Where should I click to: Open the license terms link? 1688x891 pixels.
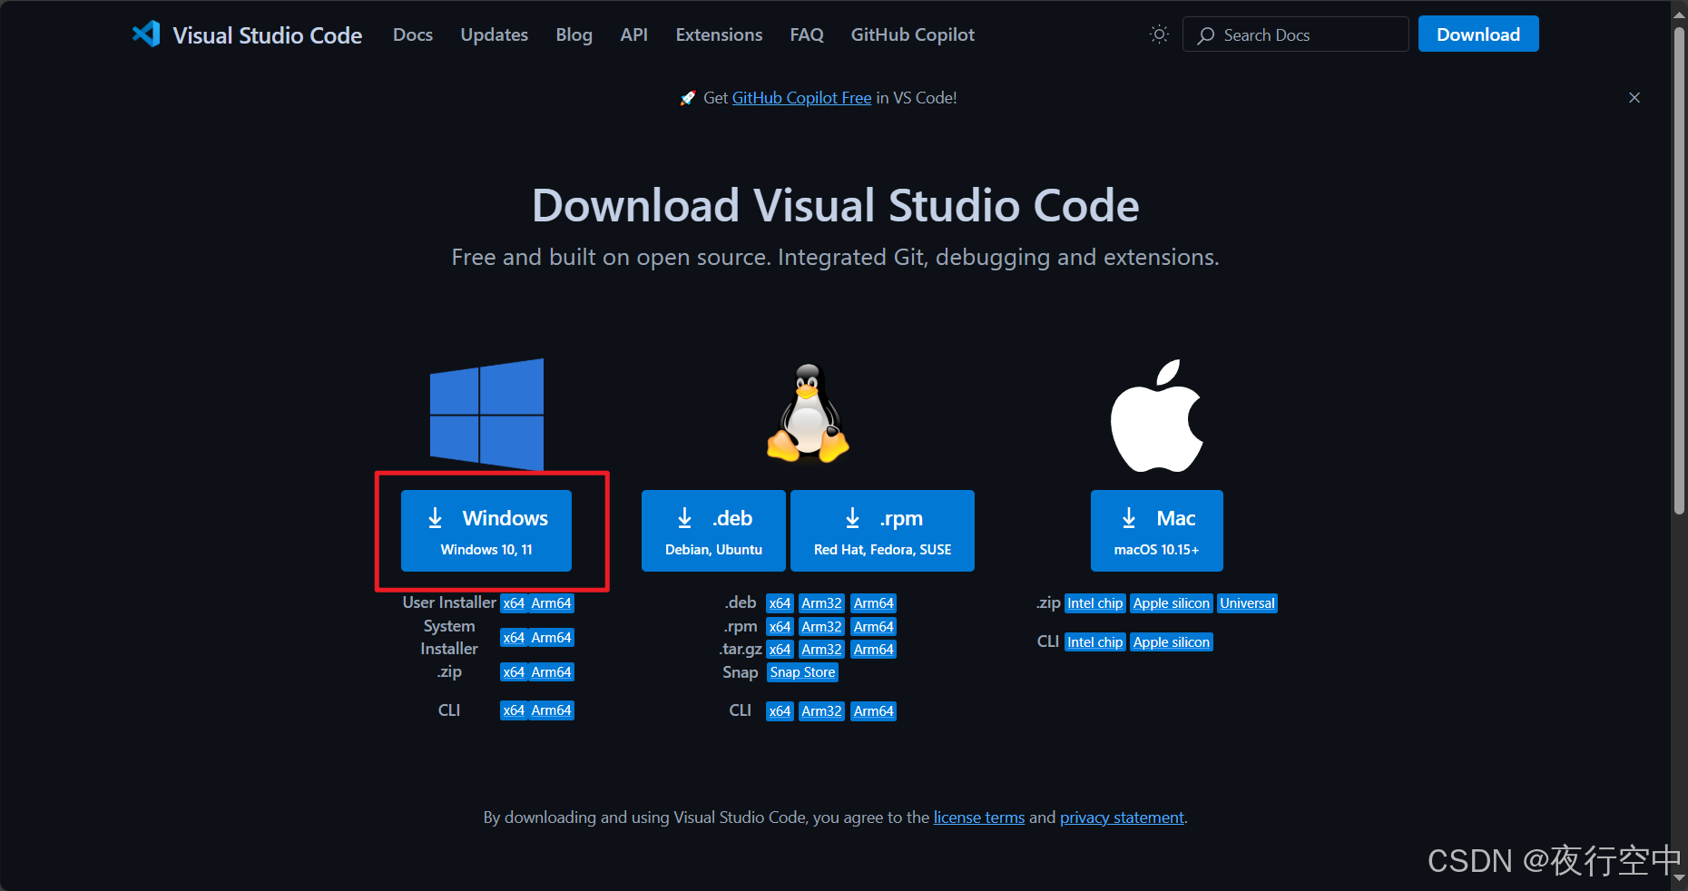pyautogui.click(x=979, y=818)
